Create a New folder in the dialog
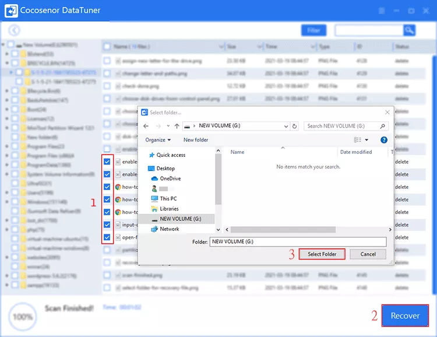This screenshot has width=437, height=337. [x=196, y=140]
